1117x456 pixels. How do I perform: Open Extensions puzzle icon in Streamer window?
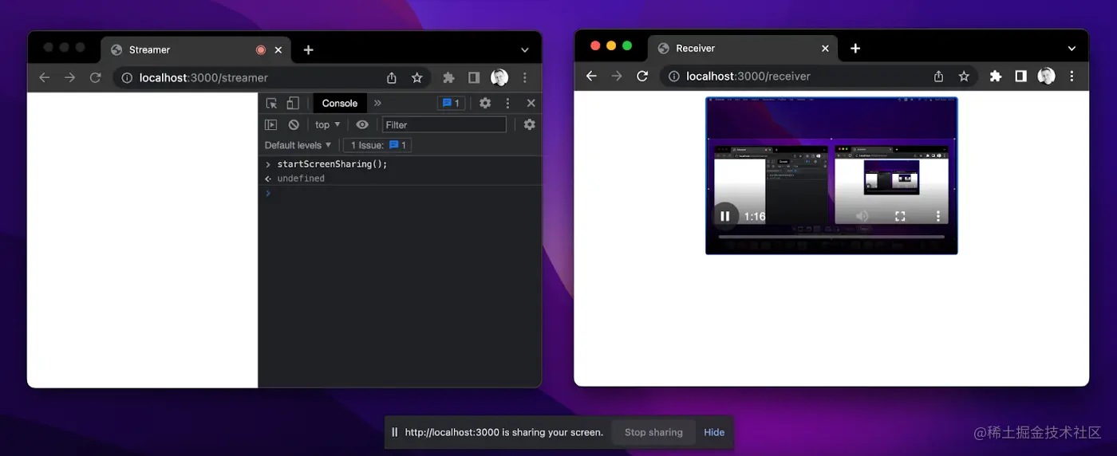point(448,77)
